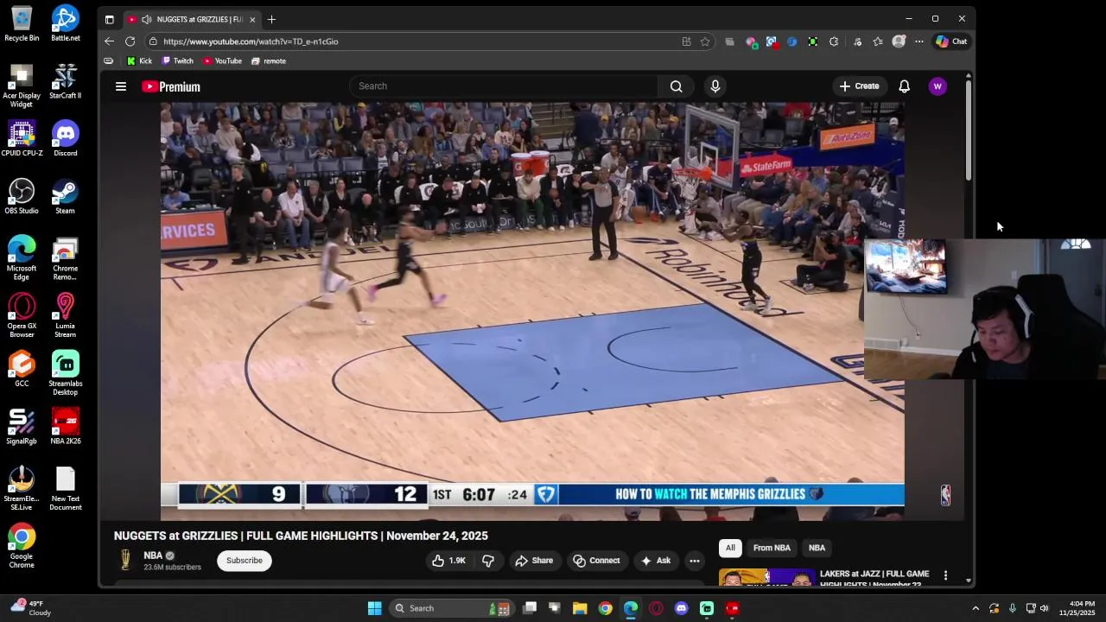
Task: Click the browser address bar URL
Action: 251,41
